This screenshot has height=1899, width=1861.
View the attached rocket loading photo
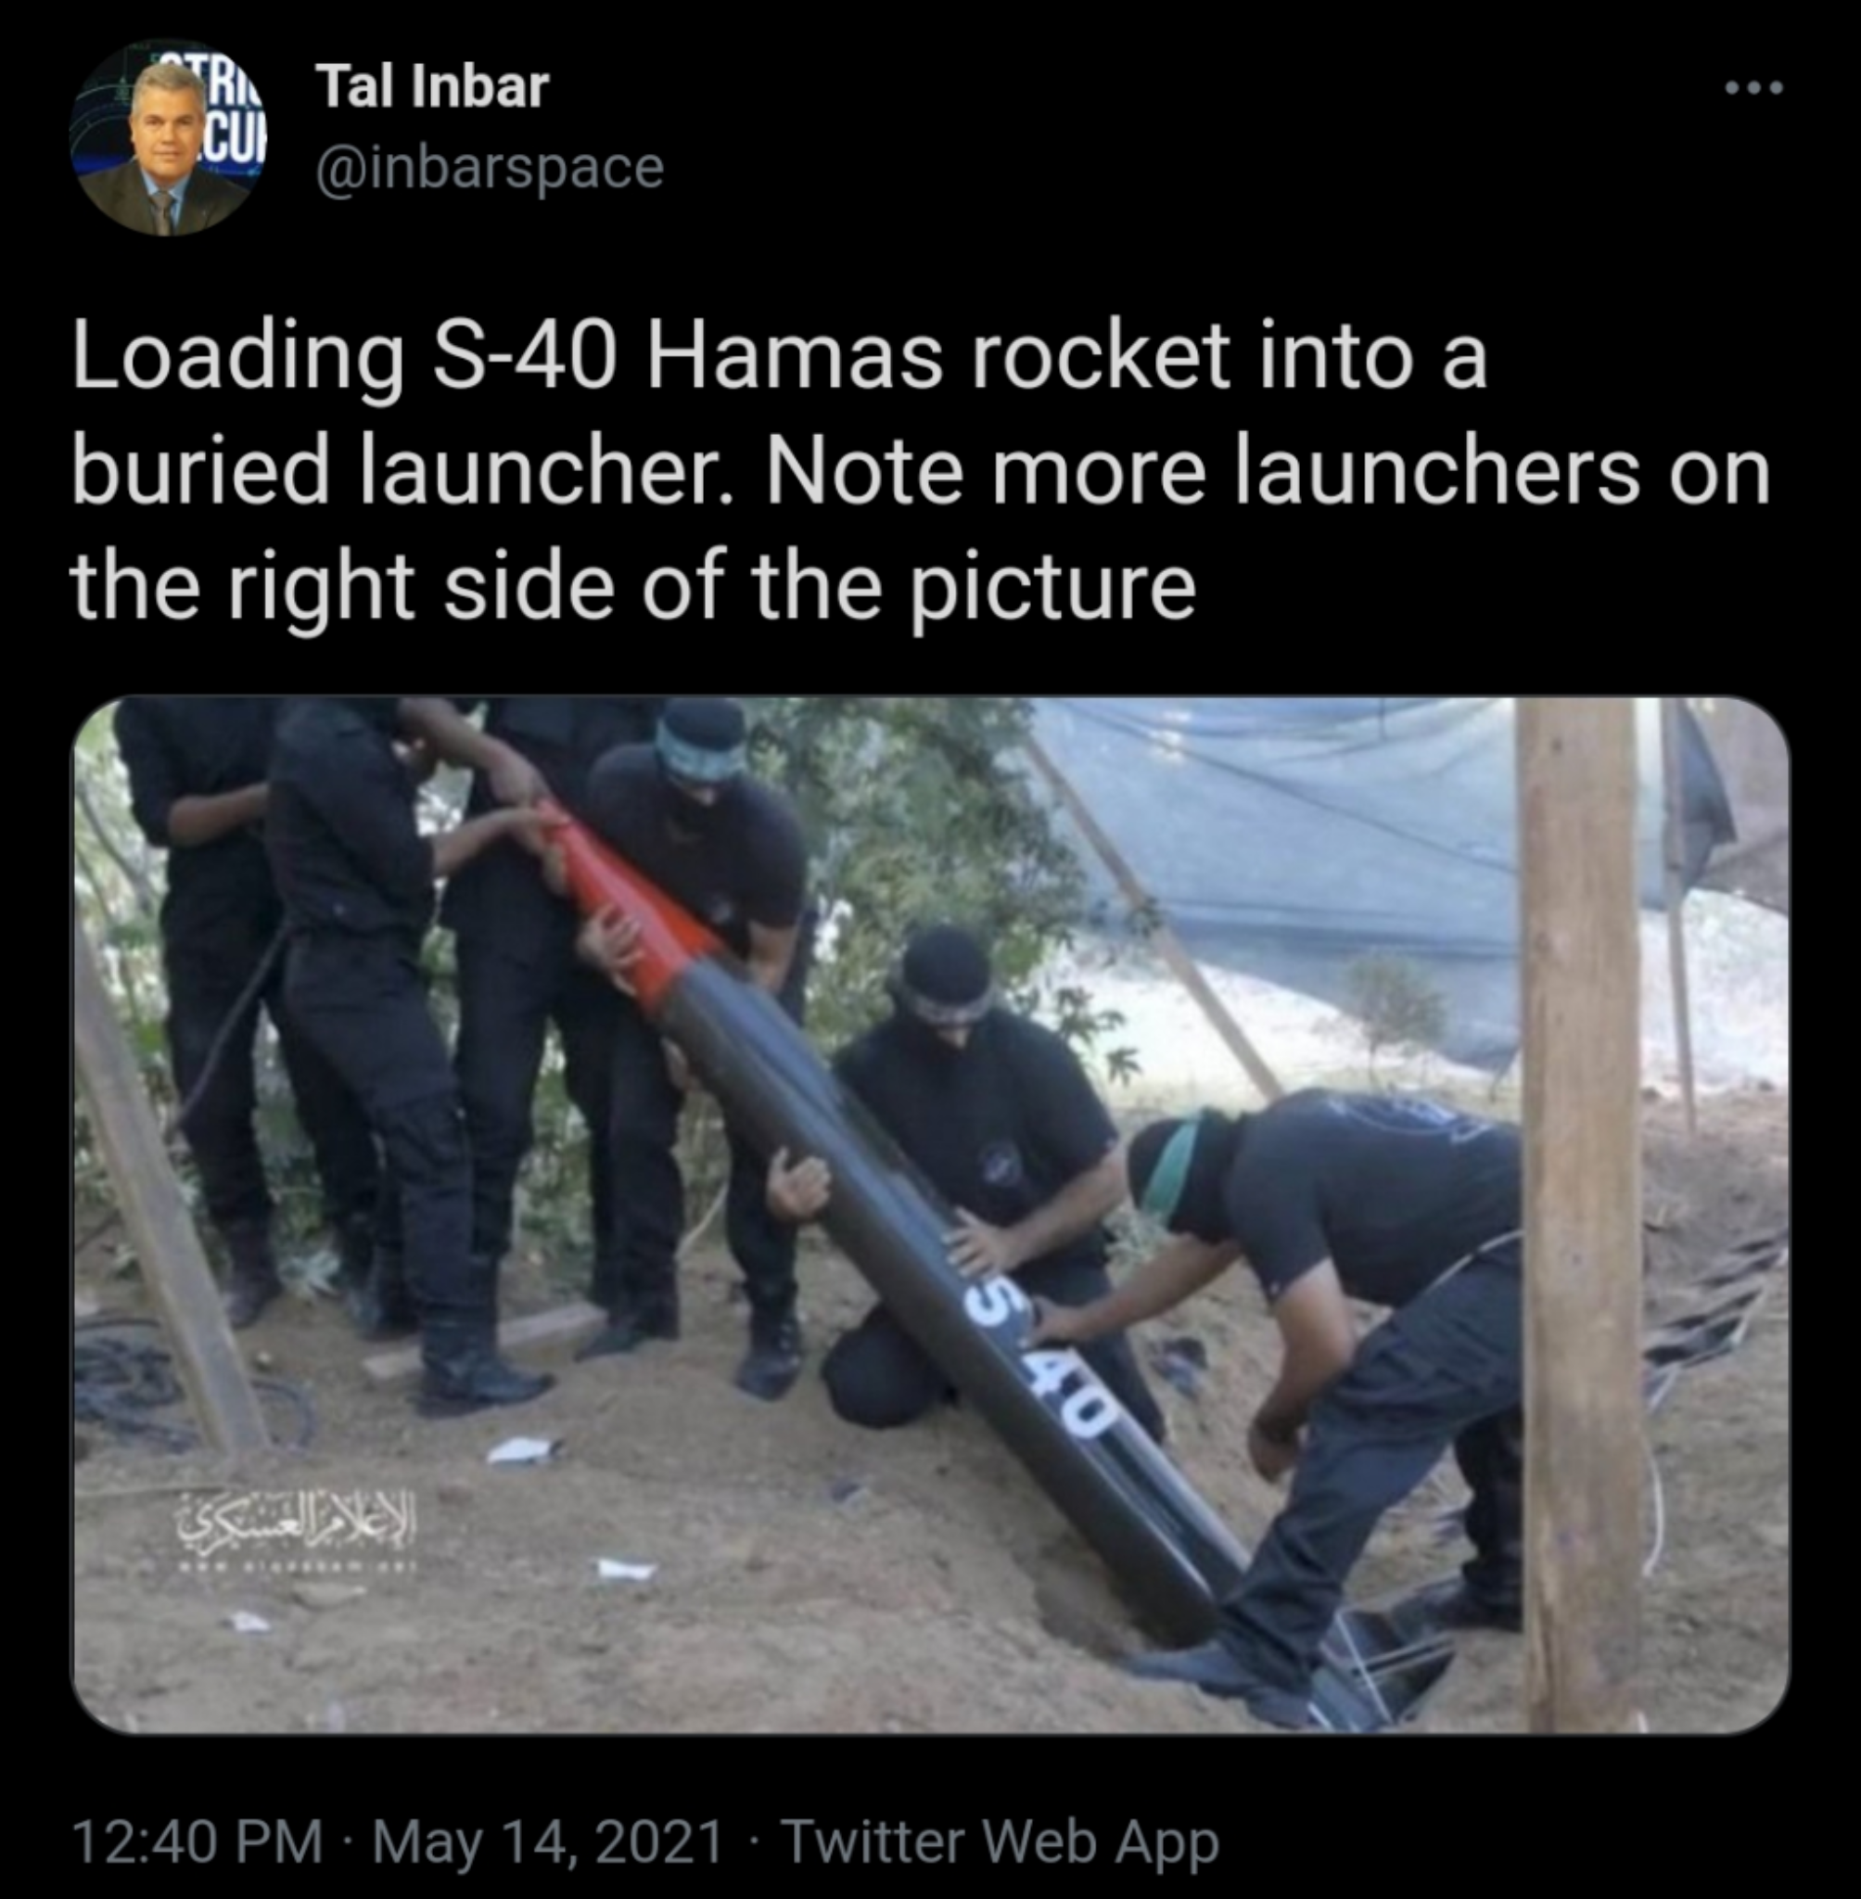pos(931,1215)
